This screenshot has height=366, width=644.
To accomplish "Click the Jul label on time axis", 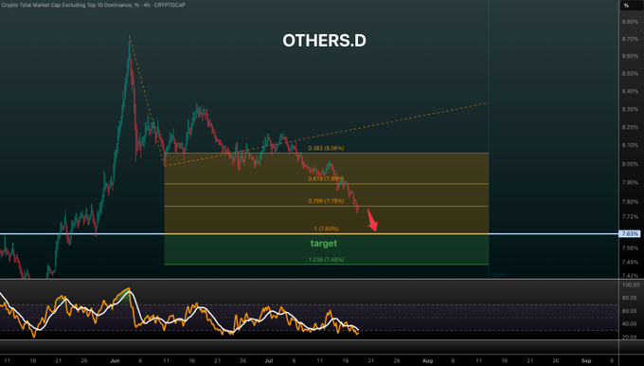I will [269, 360].
